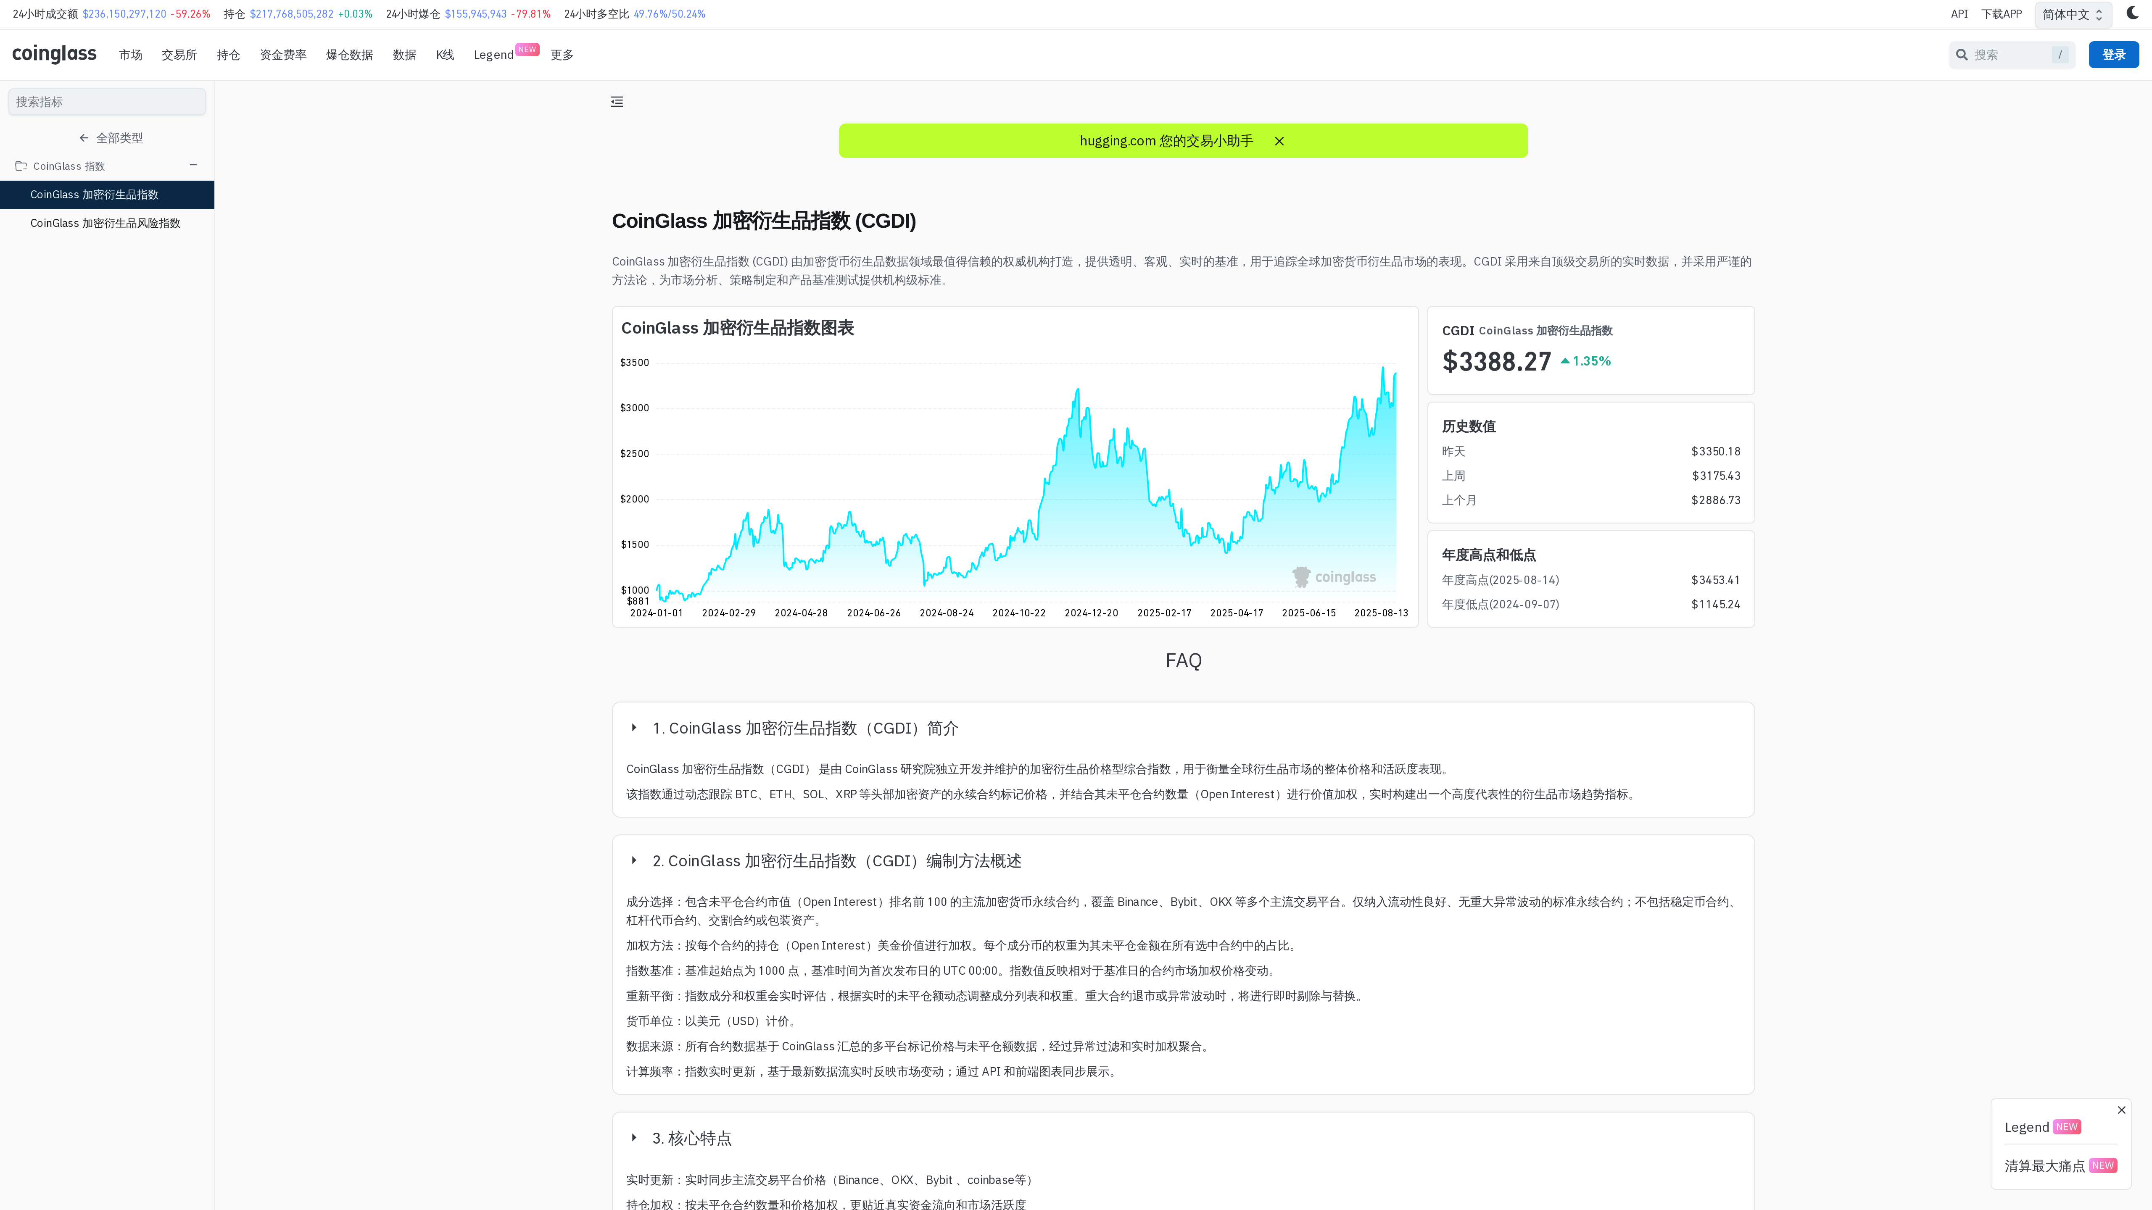The width and height of the screenshot is (2152, 1210).
Task: Collapse FAQ 2 编制方法概述 section
Action: 634,861
